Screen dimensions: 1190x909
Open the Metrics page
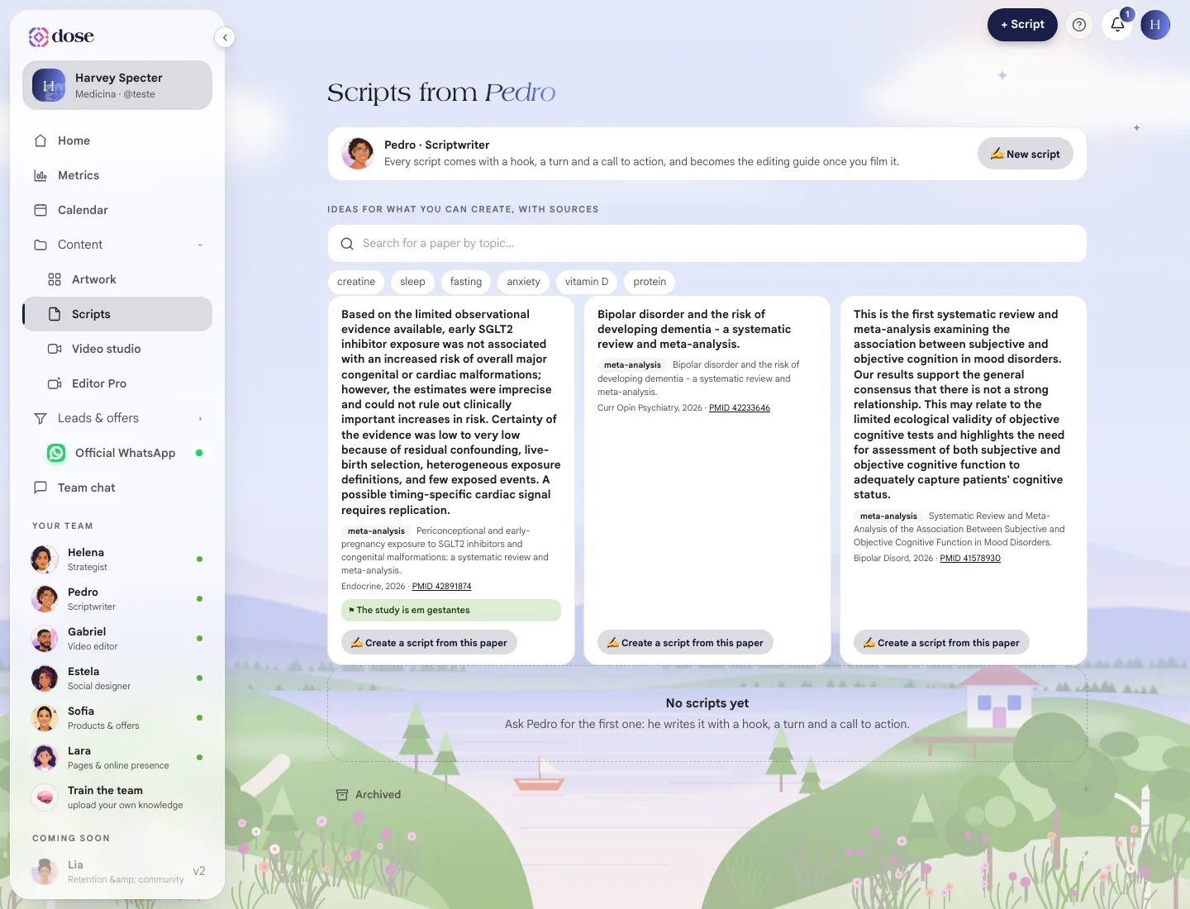pyautogui.click(x=117, y=175)
